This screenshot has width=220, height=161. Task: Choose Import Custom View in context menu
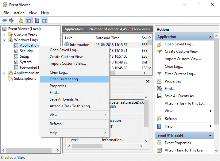(74, 63)
